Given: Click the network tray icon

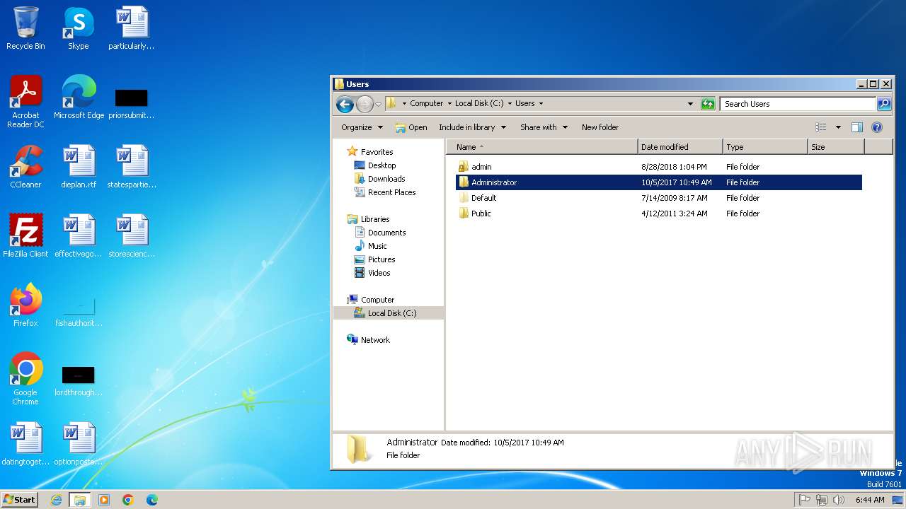Looking at the screenshot, I should [x=822, y=500].
